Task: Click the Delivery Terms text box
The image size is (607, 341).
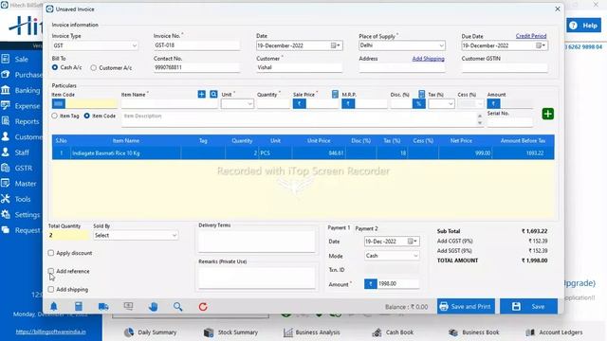Action: (x=257, y=241)
